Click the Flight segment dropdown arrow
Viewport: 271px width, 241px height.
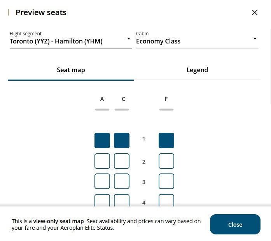[x=129, y=39]
